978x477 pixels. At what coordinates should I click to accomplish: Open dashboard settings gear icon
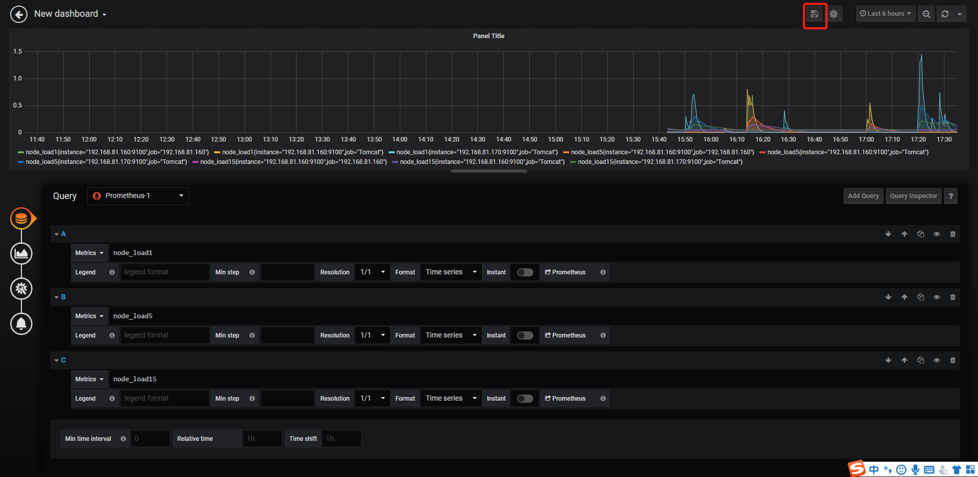(x=834, y=14)
